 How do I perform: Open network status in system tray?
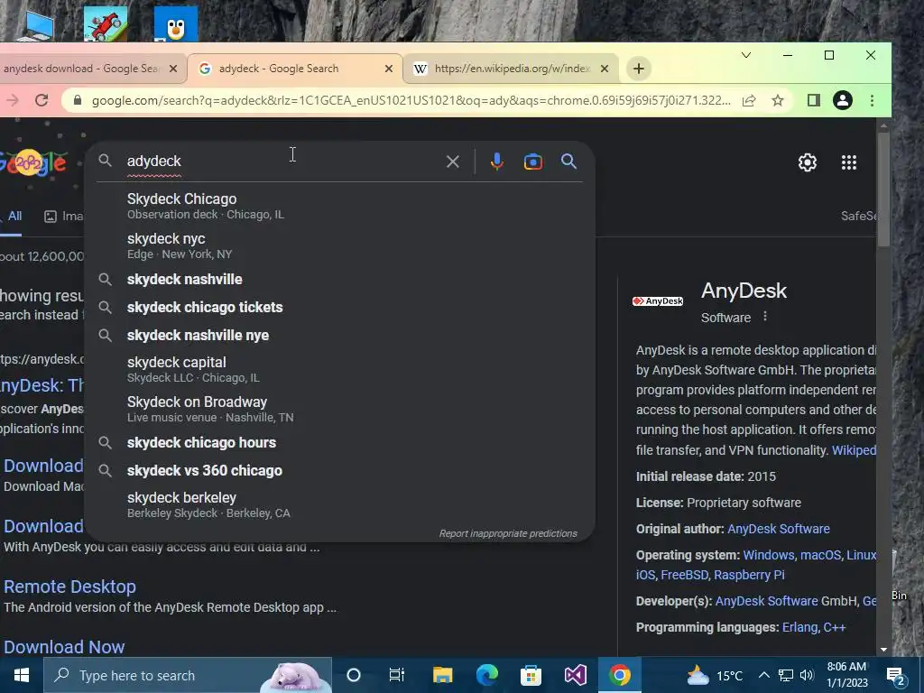[786, 675]
